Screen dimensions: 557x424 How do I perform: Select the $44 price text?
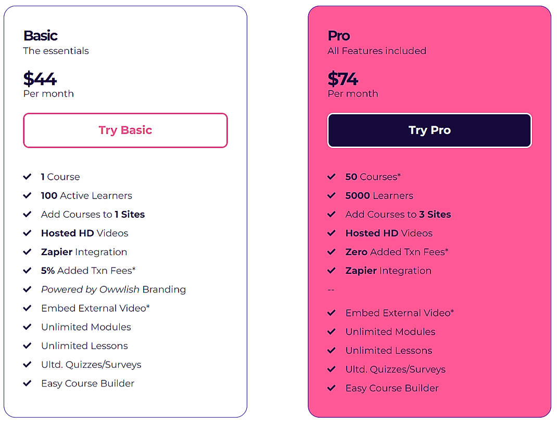tap(40, 79)
